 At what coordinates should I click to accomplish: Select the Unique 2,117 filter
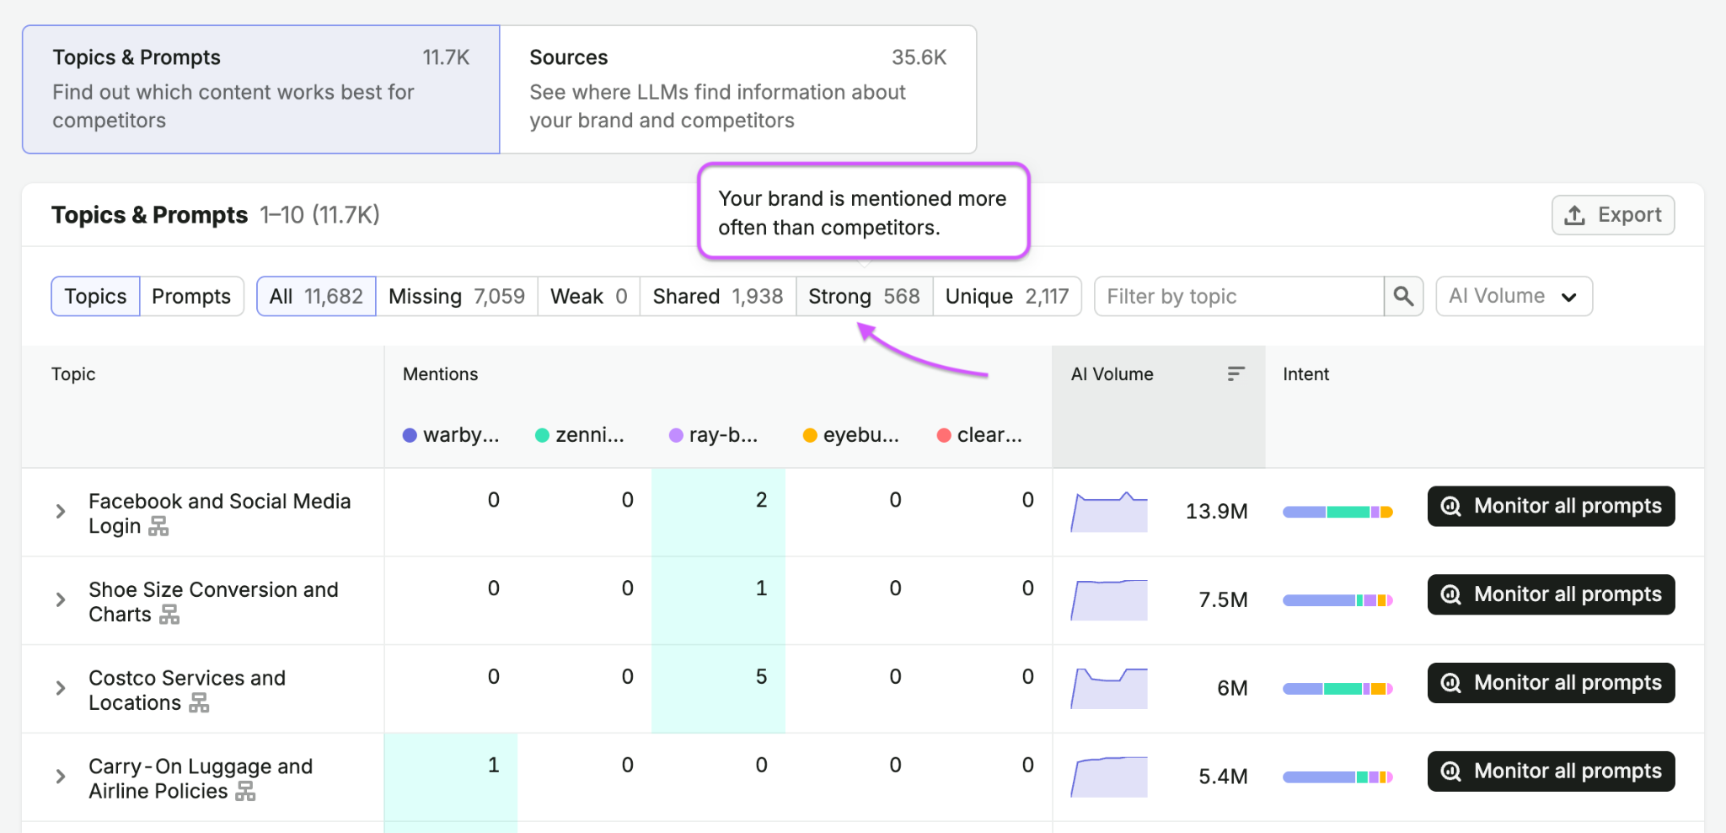[1007, 297]
